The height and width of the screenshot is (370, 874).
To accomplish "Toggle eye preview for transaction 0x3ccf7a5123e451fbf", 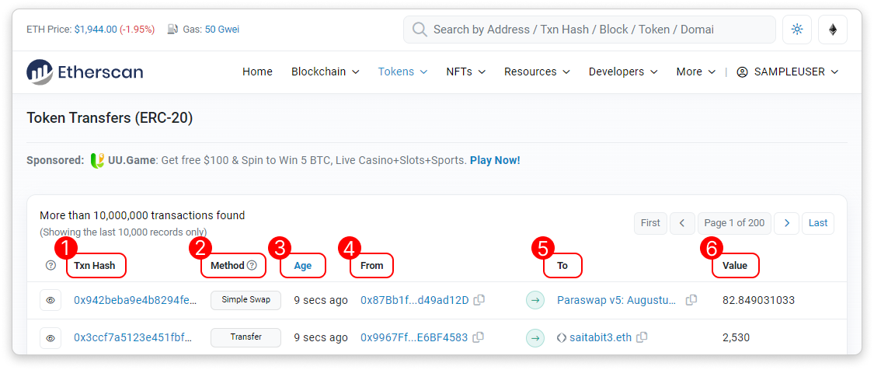I will pos(50,337).
